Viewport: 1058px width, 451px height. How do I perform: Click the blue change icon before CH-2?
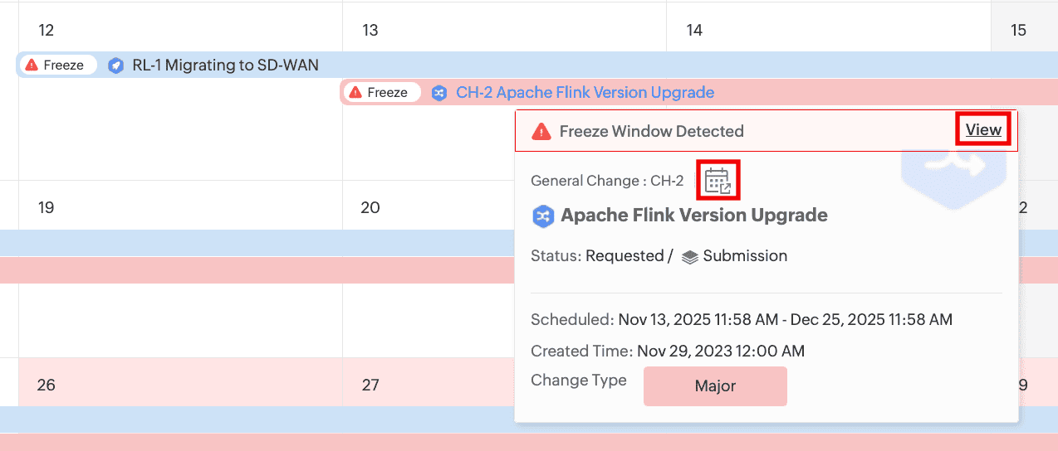(439, 93)
